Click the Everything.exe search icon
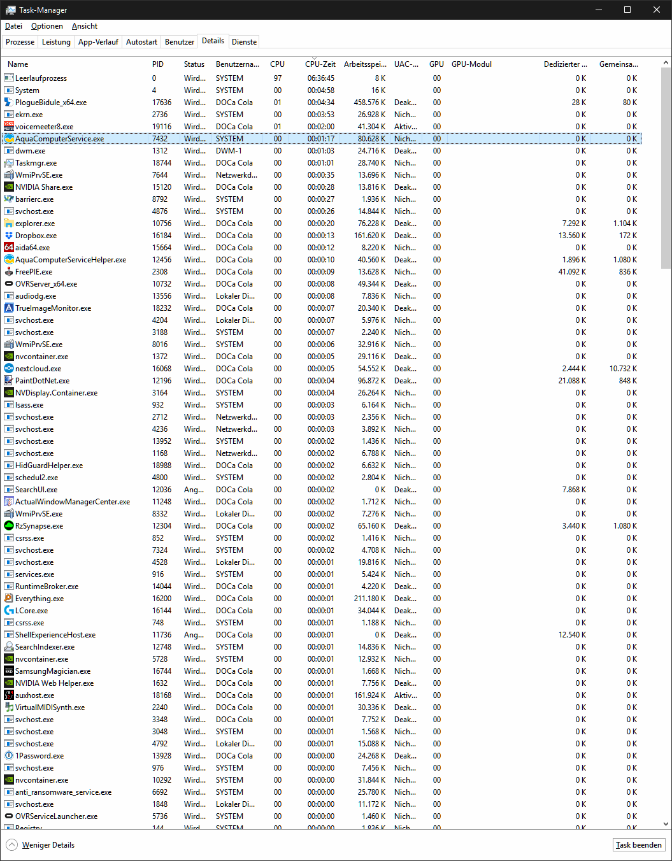Viewport: 672px width, 861px height. click(9, 599)
